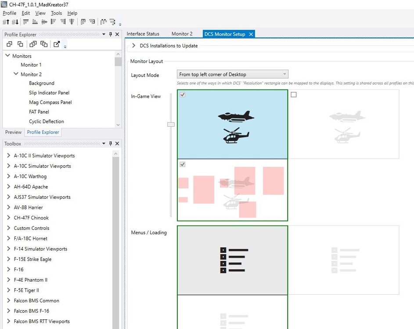Click the vertical spacing toolbar icon

[112, 21]
